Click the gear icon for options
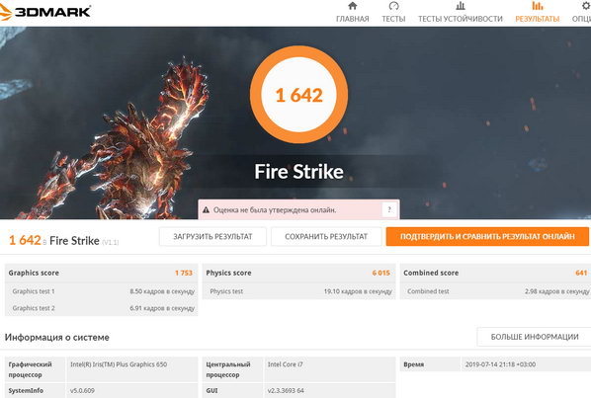 pos(586,6)
